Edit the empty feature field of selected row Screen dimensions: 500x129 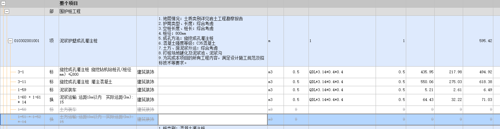(x=213, y=120)
